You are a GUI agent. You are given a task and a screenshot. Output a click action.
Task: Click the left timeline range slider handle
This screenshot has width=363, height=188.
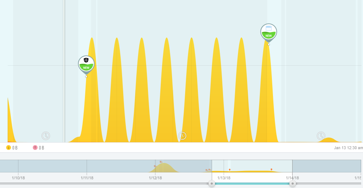(x=212, y=184)
